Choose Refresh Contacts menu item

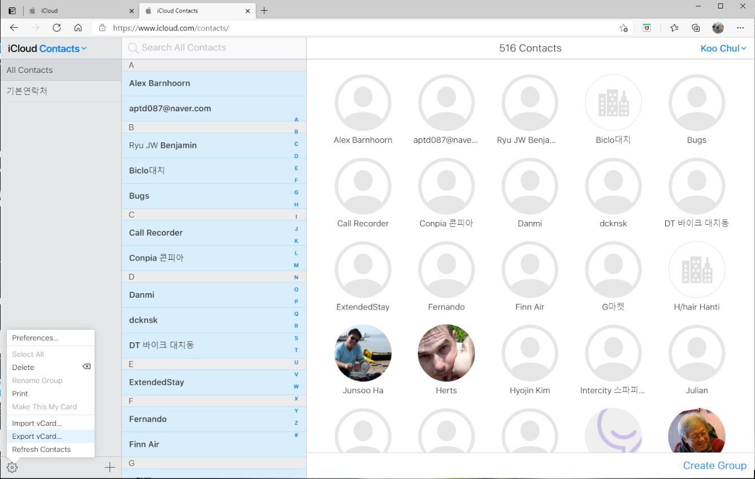[x=50, y=450]
